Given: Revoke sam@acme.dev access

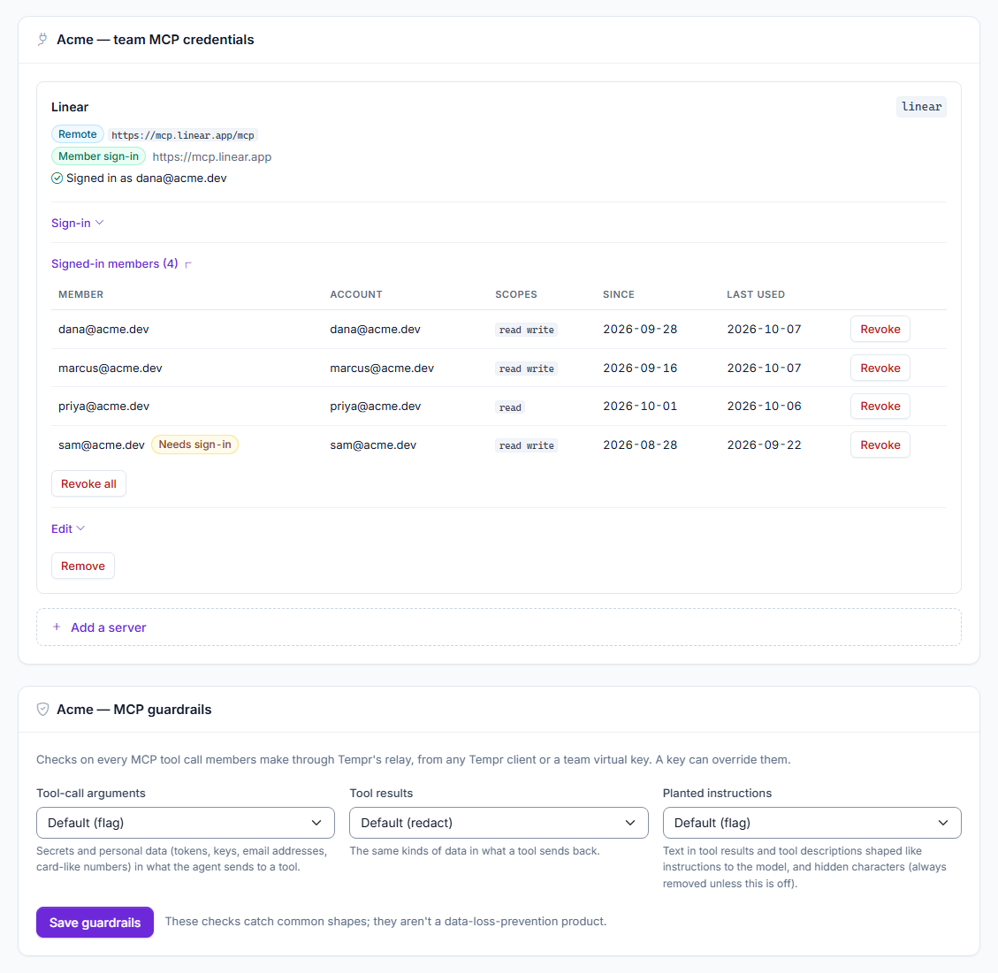Looking at the screenshot, I should pyautogui.click(x=880, y=445).
